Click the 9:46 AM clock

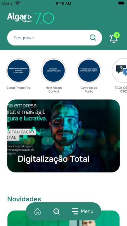point(63,3)
